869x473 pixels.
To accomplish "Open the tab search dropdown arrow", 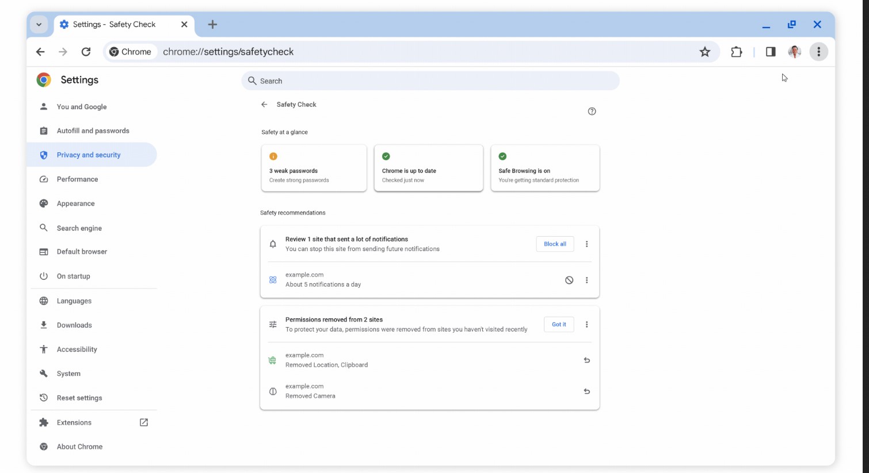I will click(39, 25).
